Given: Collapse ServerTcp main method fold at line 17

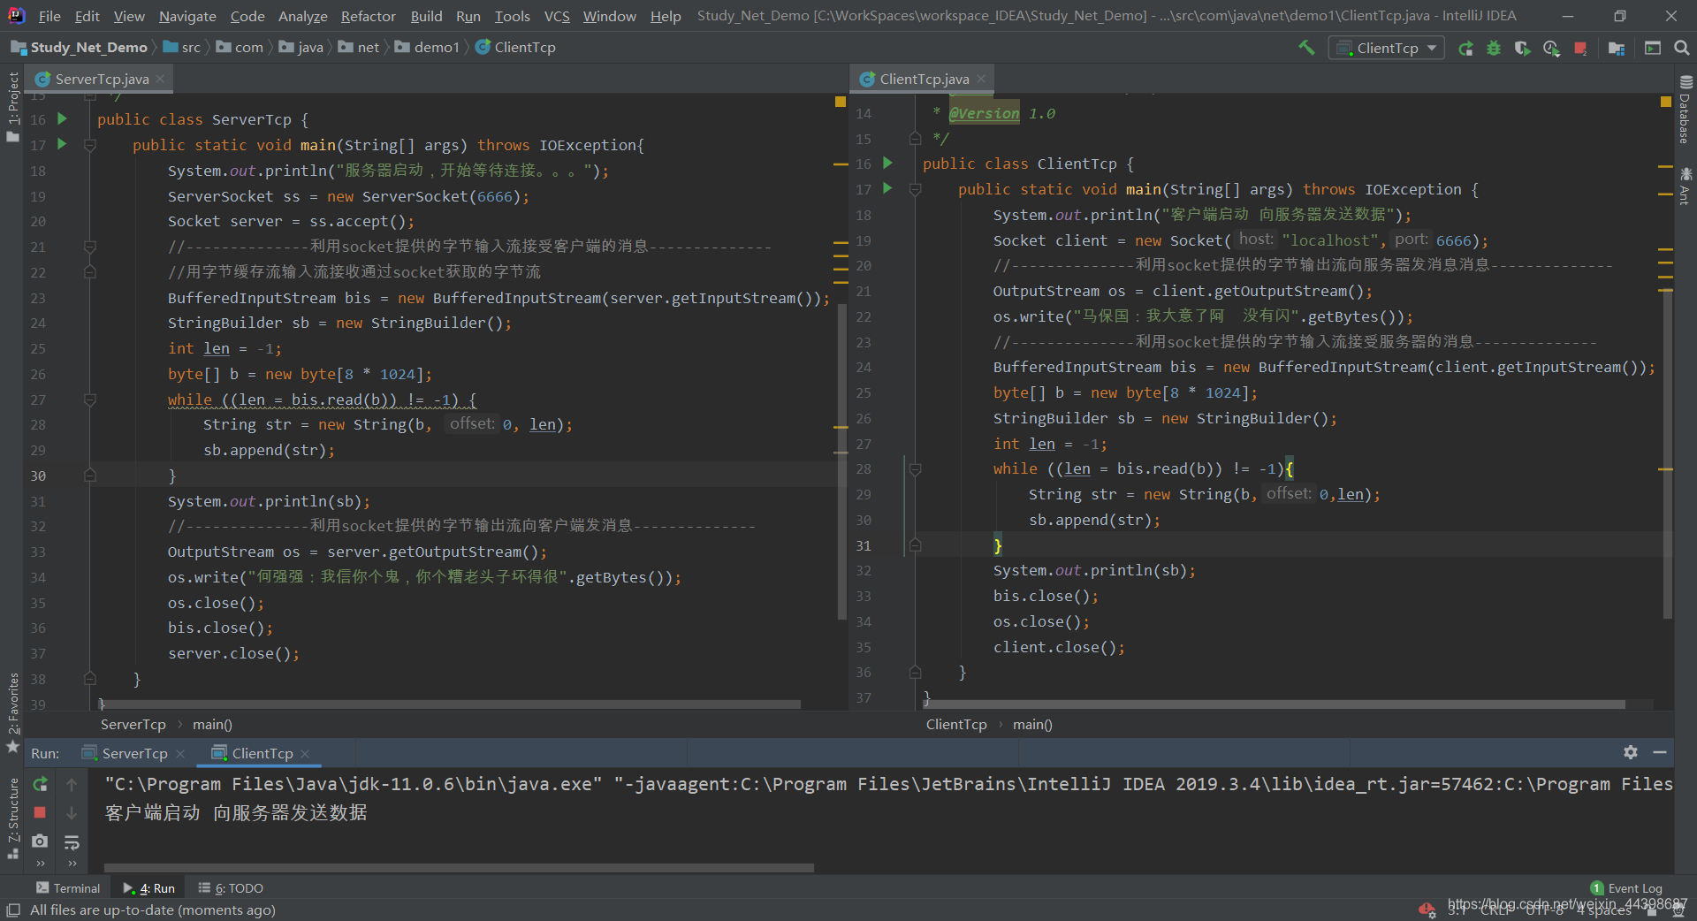Looking at the screenshot, I should (89, 145).
